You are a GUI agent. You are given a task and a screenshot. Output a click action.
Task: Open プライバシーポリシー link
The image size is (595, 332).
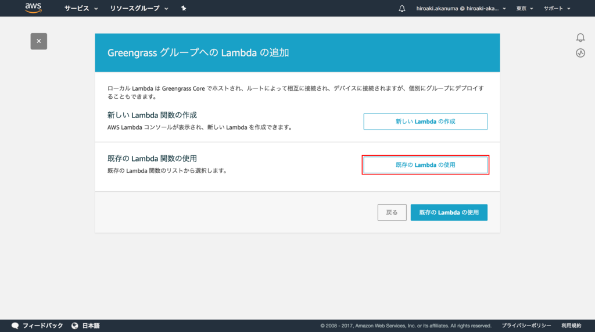526,326
